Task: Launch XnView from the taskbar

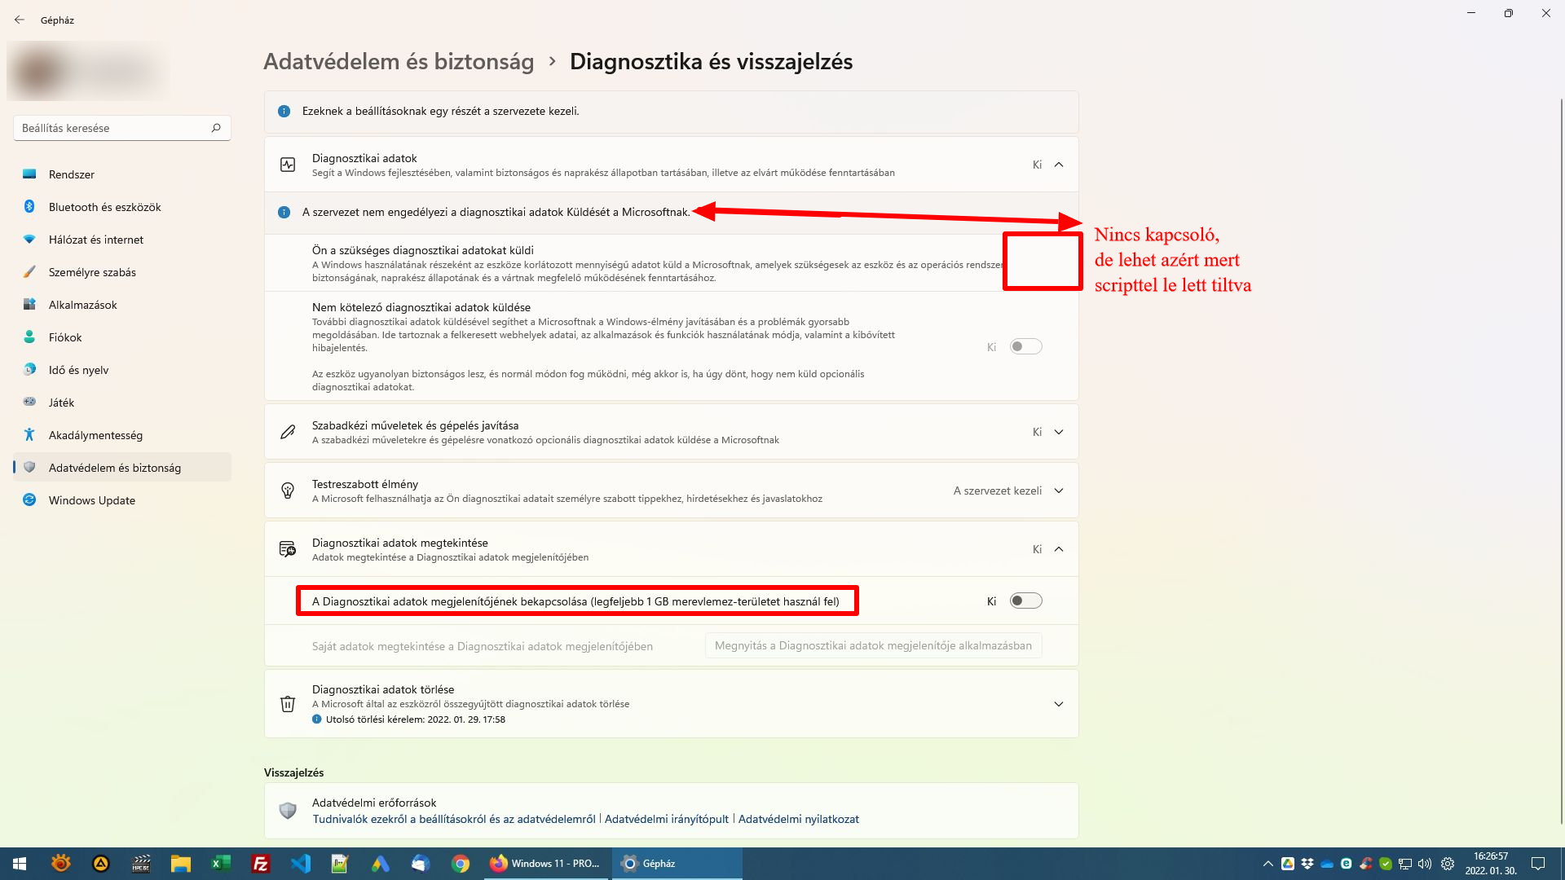Action: click(61, 864)
